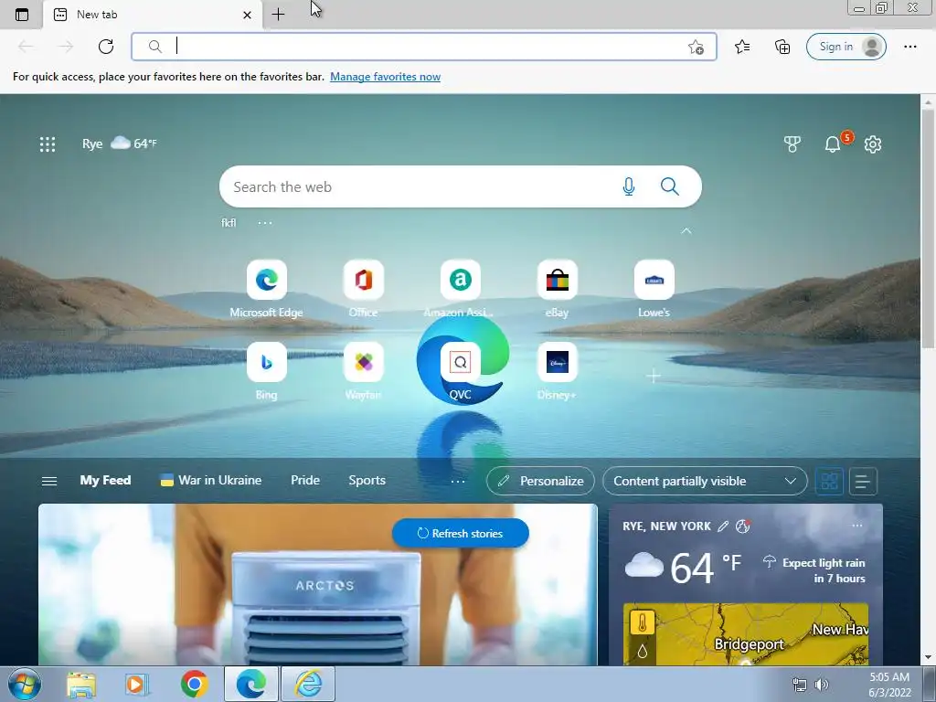Open the Wayfair quick link
The height and width of the screenshot is (702, 936).
pyautogui.click(x=364, y=371)
